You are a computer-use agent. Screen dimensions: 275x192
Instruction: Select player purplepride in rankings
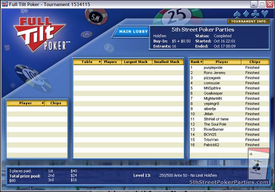(x=230, y=67)
